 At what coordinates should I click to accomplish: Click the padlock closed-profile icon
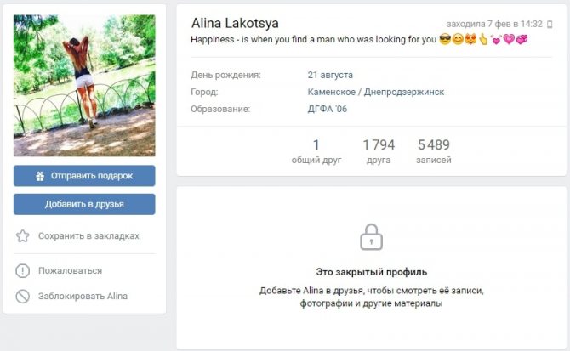pos(371,236)
